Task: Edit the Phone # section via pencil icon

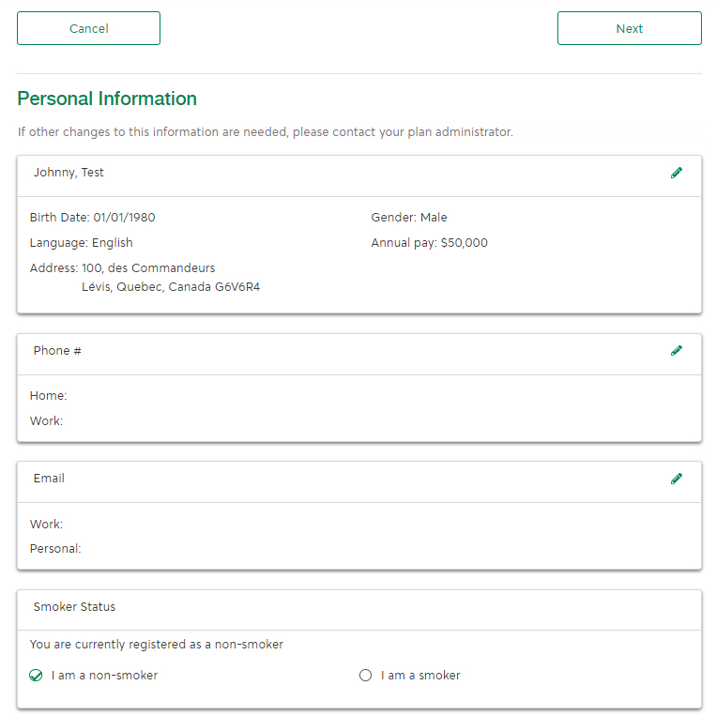Action: (x=677, y=351)
